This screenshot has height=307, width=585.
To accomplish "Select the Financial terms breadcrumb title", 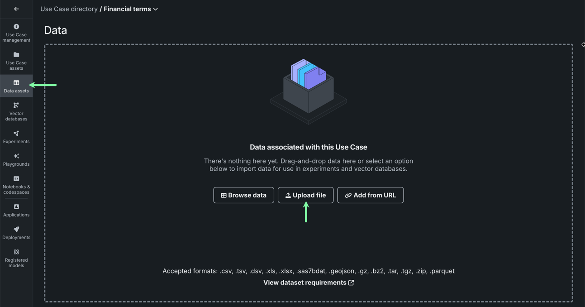I will (x=128, y=9).
